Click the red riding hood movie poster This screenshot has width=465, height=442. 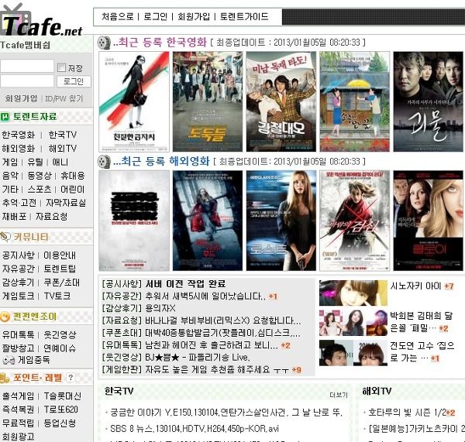(208, 221)
